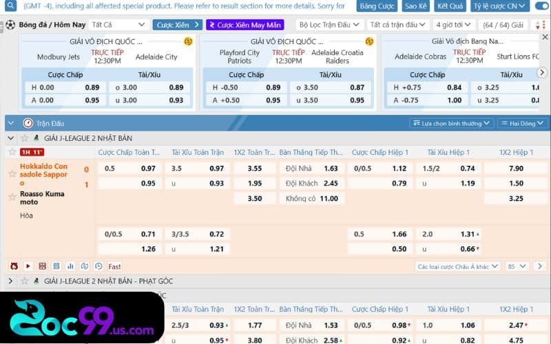Click the 1H 11' live time badge

pos(32,152)
